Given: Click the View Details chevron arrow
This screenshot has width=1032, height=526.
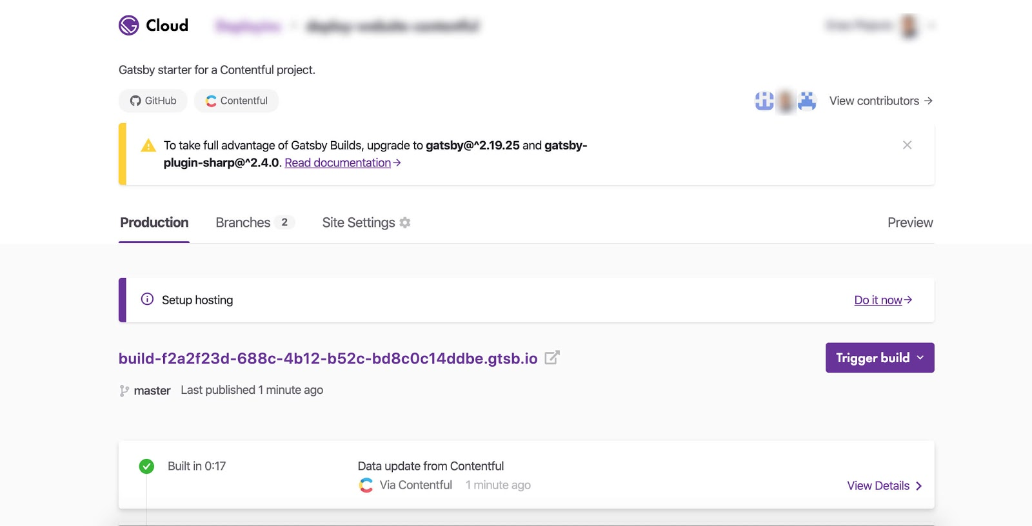Looking at the screenshot, I should pos(918,486).
